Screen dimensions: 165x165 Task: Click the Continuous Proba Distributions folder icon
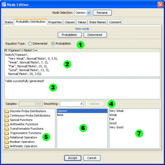pos(7,116)
